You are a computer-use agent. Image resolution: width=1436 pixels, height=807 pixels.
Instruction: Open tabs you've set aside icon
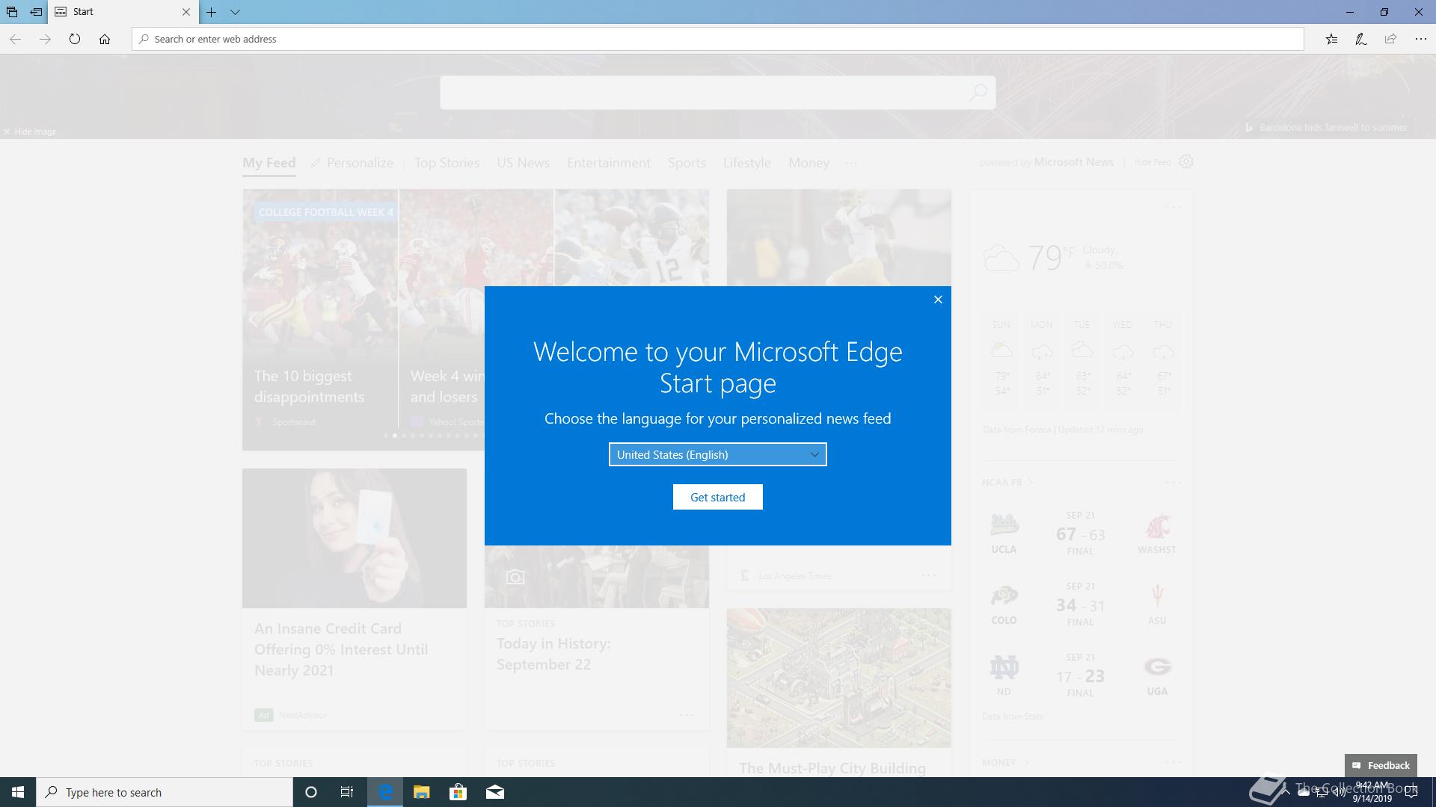(x=12, y=12)
